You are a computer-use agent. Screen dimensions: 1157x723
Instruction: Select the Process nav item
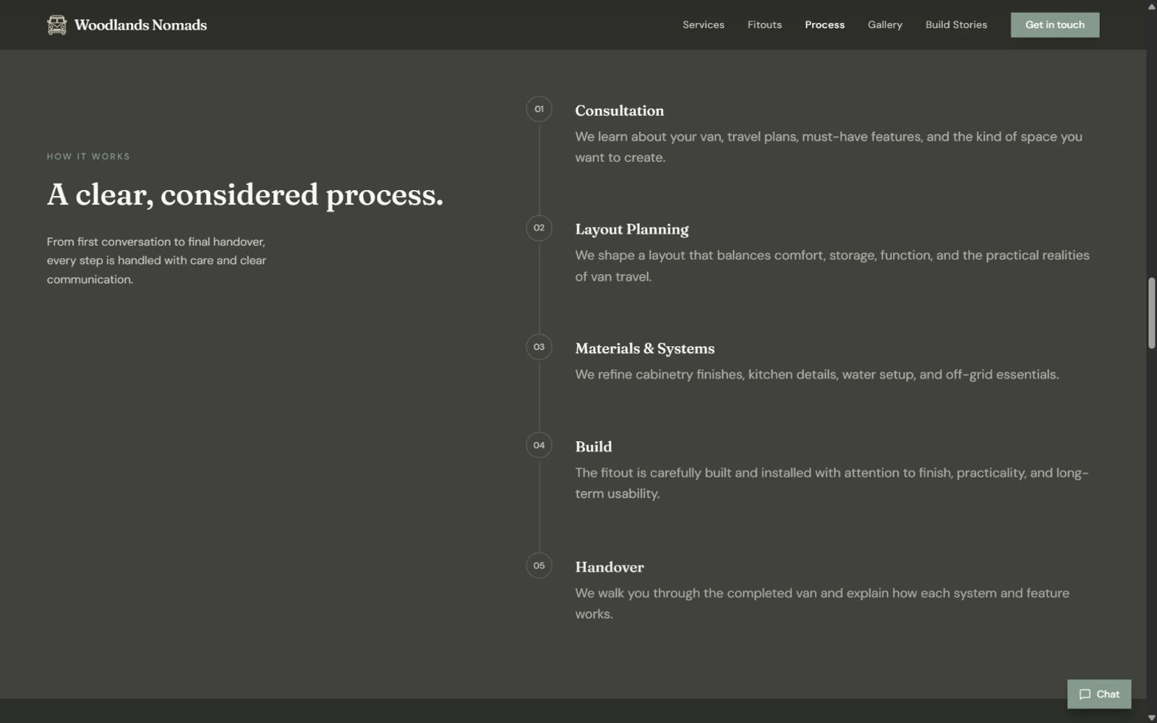(824, 25)
